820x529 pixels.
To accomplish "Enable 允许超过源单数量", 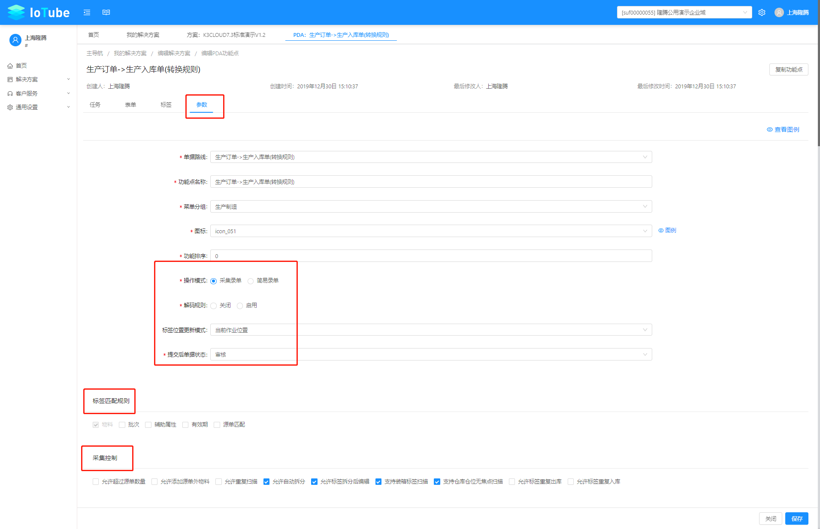I will pyautogui.click(x=96, y=482).
